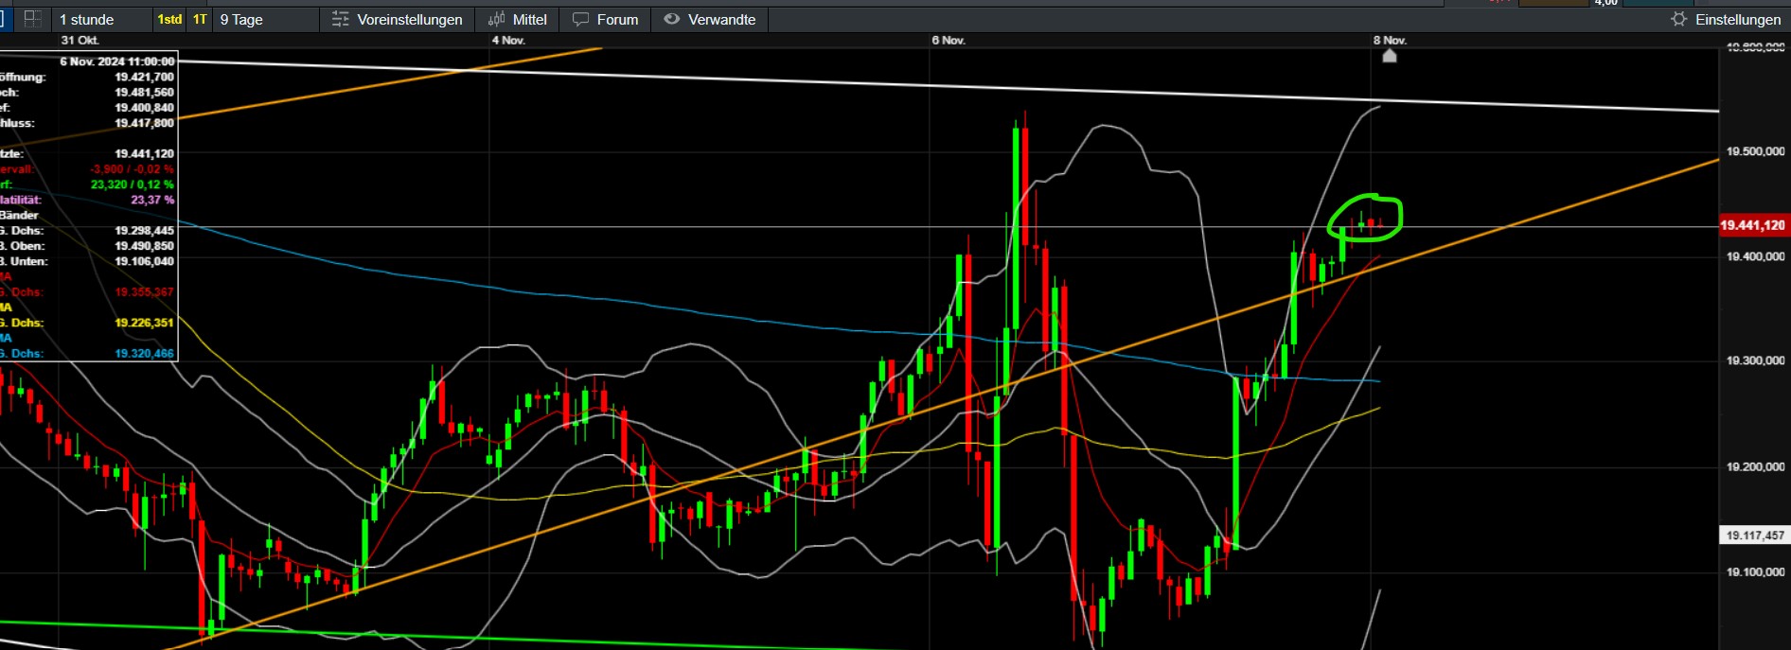The height and width of the screenshot is (650, 1791).
Task: Click Bollinger upper band value 19.490,850
Action: (145, 246)
